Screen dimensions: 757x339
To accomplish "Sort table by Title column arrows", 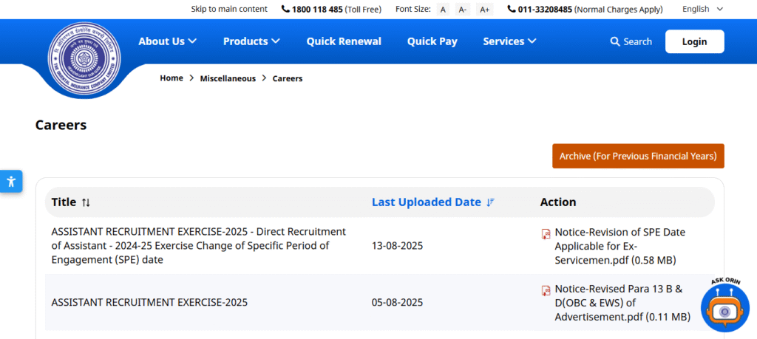I will tap(86, 202).
